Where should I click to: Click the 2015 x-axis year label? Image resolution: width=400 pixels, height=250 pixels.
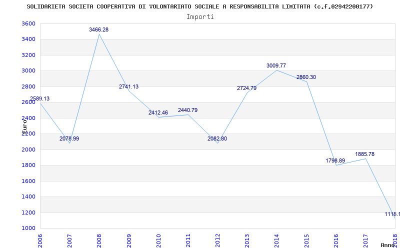[306, 240]
